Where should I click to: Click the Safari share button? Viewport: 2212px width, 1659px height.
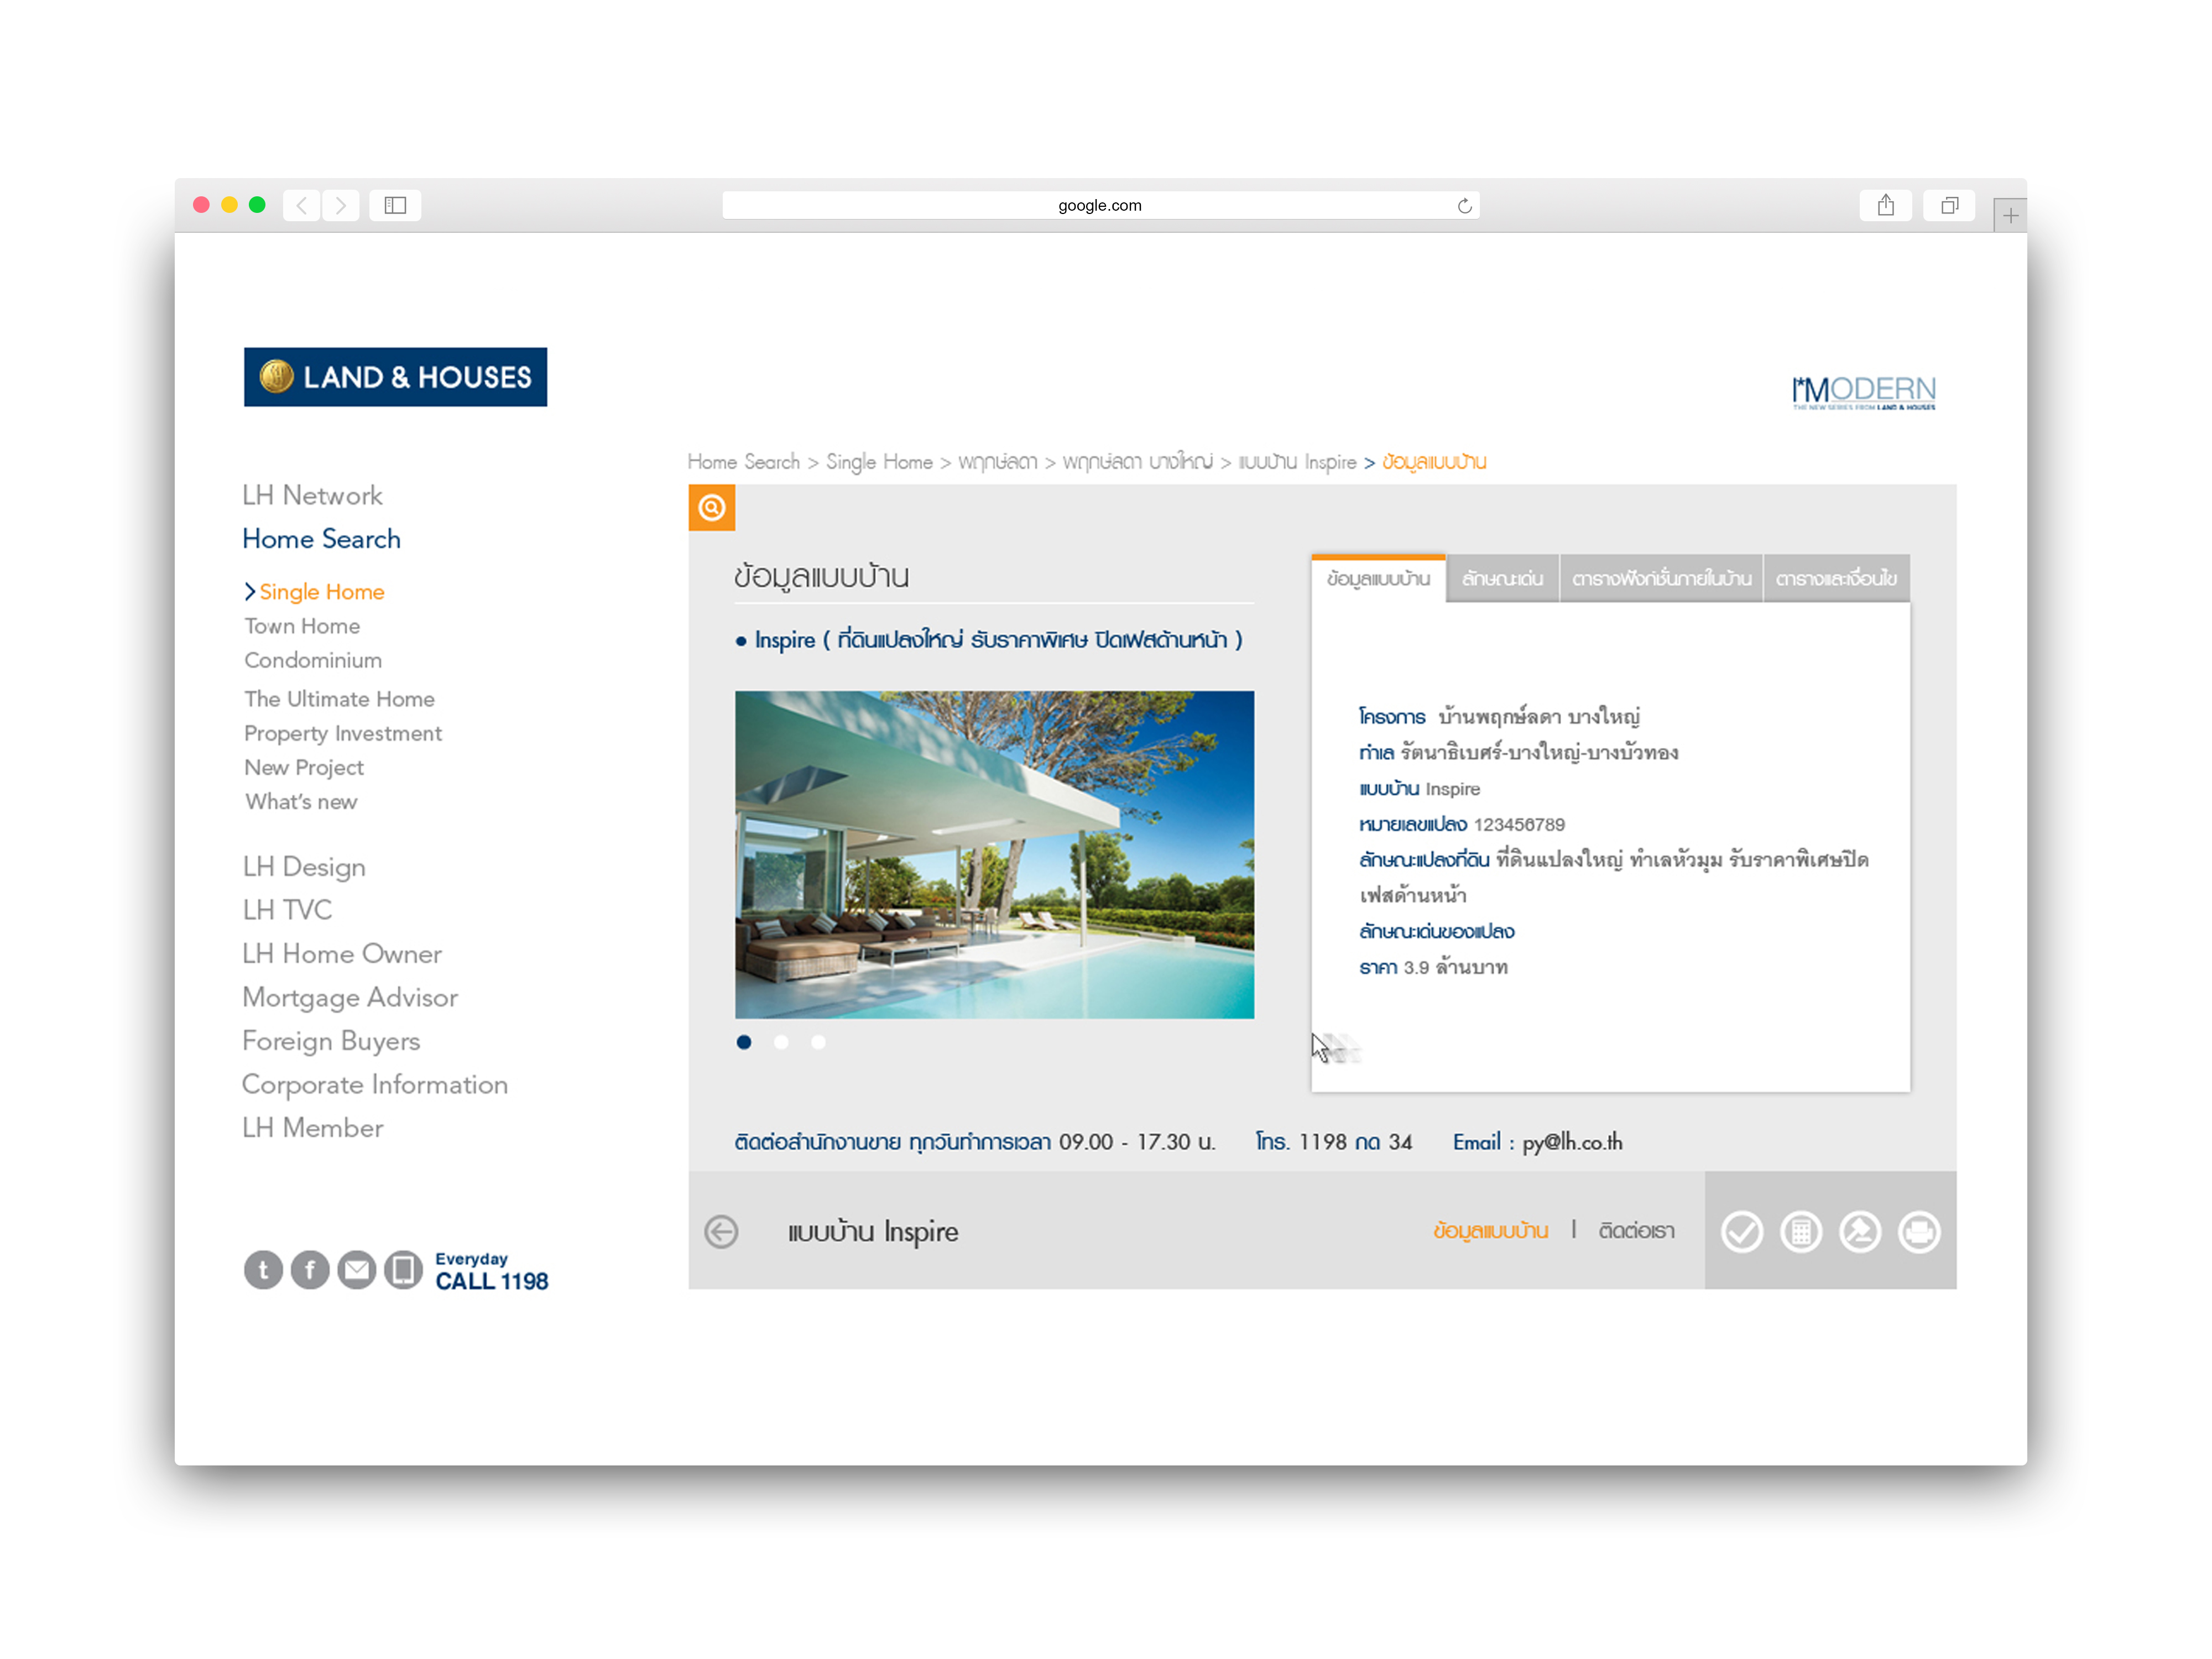point(1885,205)
